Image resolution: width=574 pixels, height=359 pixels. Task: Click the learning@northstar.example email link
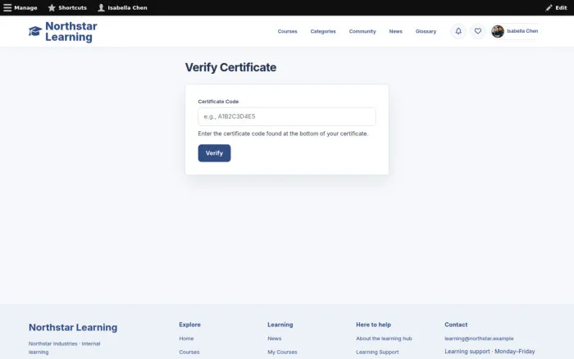coord(479,339)
